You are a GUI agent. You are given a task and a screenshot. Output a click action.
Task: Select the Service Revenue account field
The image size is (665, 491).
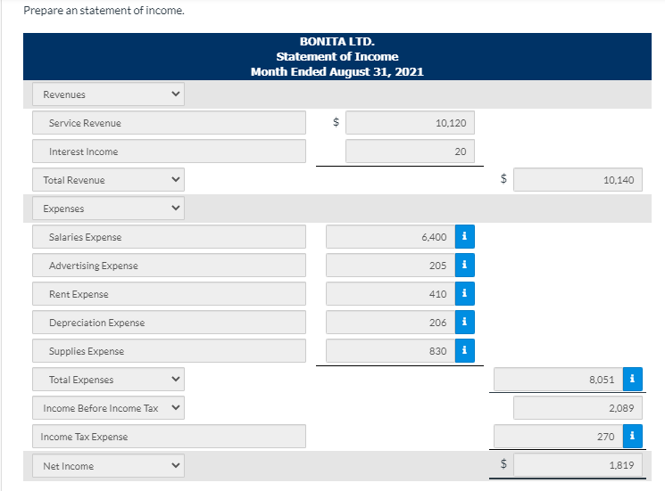point(169,123)
